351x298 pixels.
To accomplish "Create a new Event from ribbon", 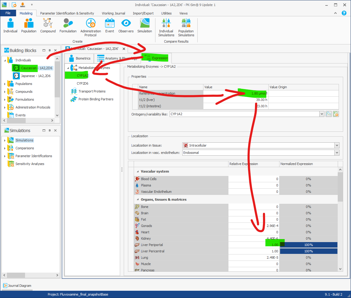I will click(110, 26).
